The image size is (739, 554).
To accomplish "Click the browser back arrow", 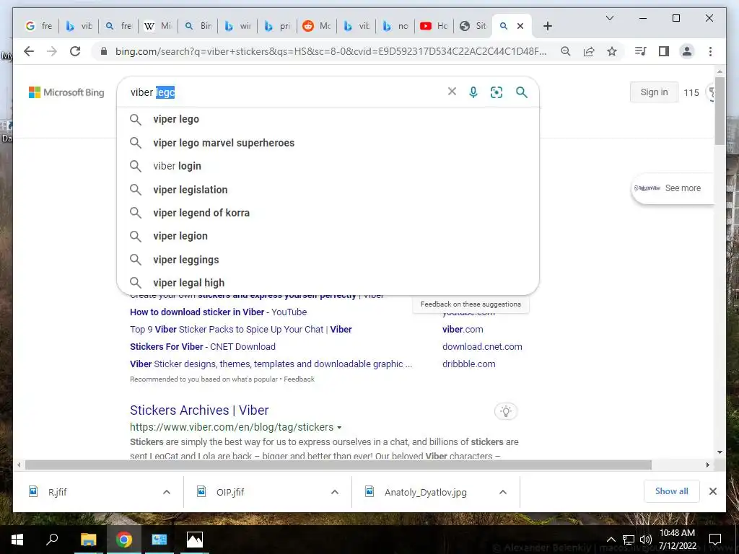I will click(x=29, y=51).
